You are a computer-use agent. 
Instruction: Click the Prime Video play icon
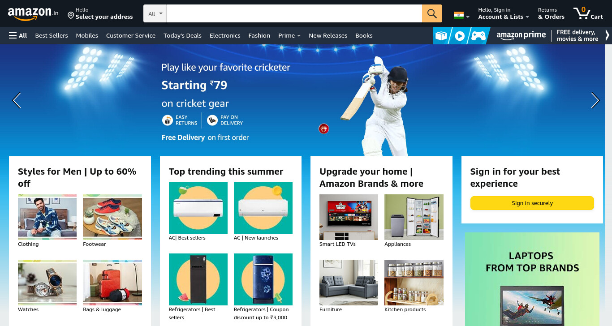tap(460, 36)
